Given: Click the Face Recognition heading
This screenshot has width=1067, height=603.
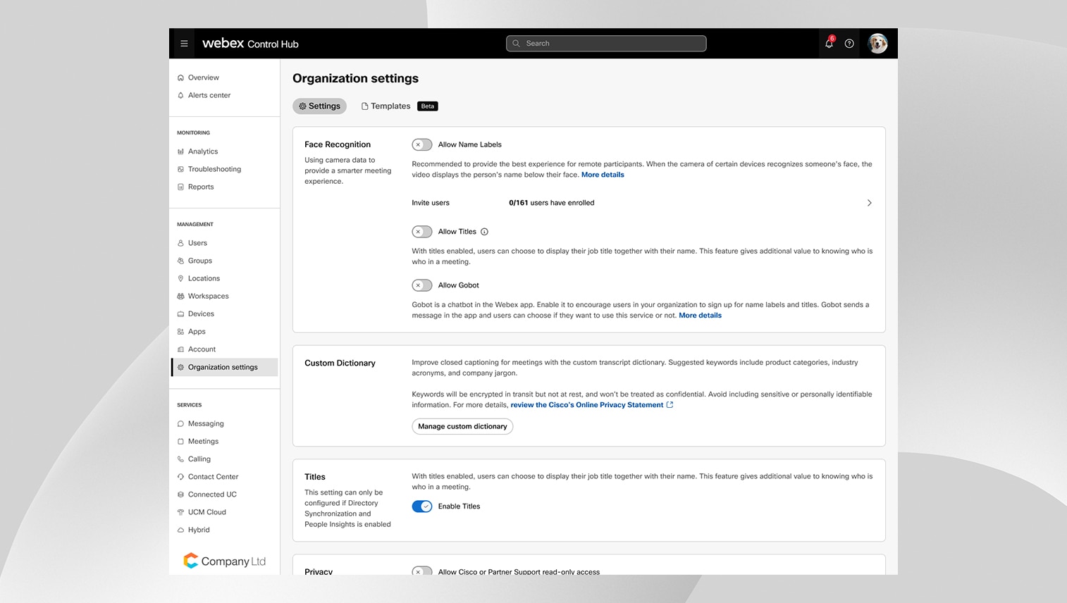Looking at the screenshot, I should (338, 144).
